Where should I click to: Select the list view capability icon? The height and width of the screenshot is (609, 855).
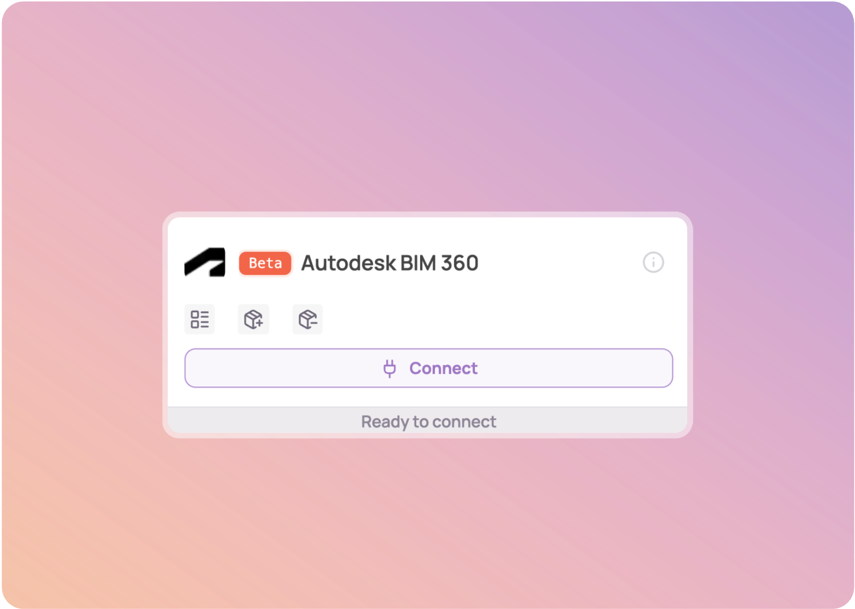[200, 319]
